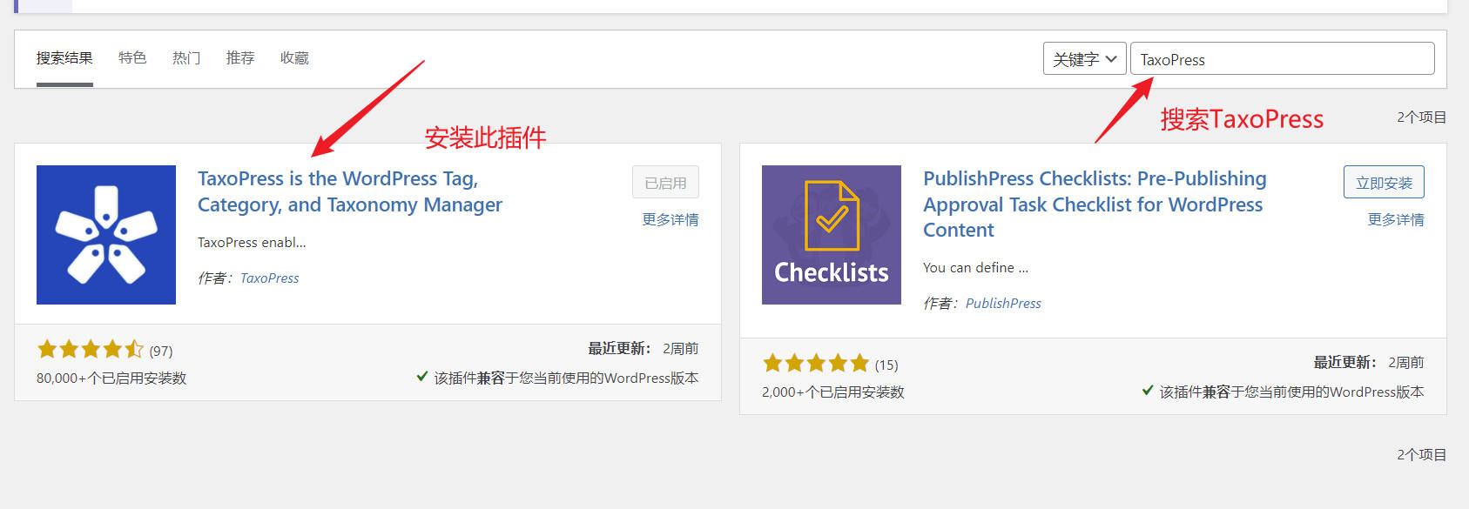Click the PublishPress Checklists five-star rating
1469x509 pixels.
815,364
